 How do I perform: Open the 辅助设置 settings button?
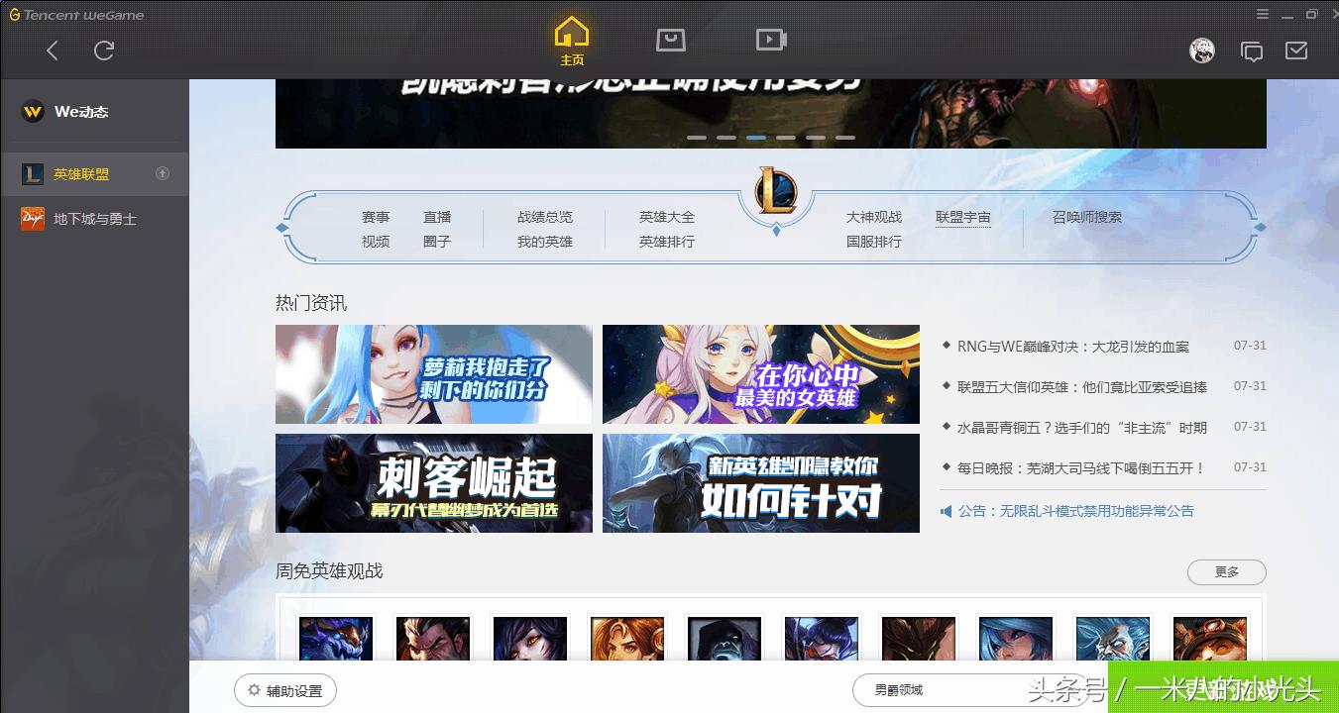tap(284, 690)
